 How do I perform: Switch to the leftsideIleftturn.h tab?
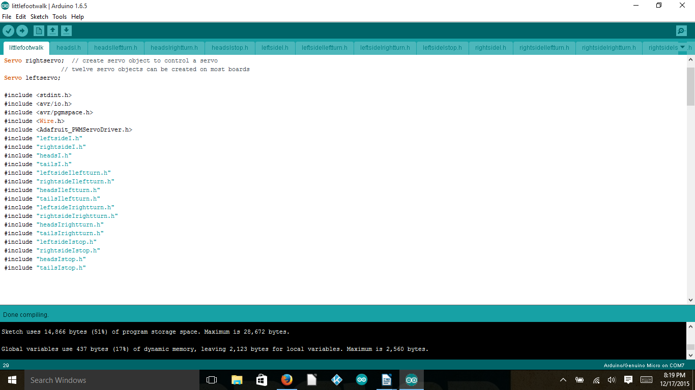pyautogui.click(x=325, y=48)
